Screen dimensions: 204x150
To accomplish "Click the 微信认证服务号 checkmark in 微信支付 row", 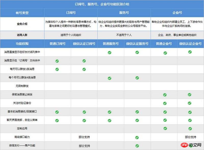I will [x=137, y=146].
